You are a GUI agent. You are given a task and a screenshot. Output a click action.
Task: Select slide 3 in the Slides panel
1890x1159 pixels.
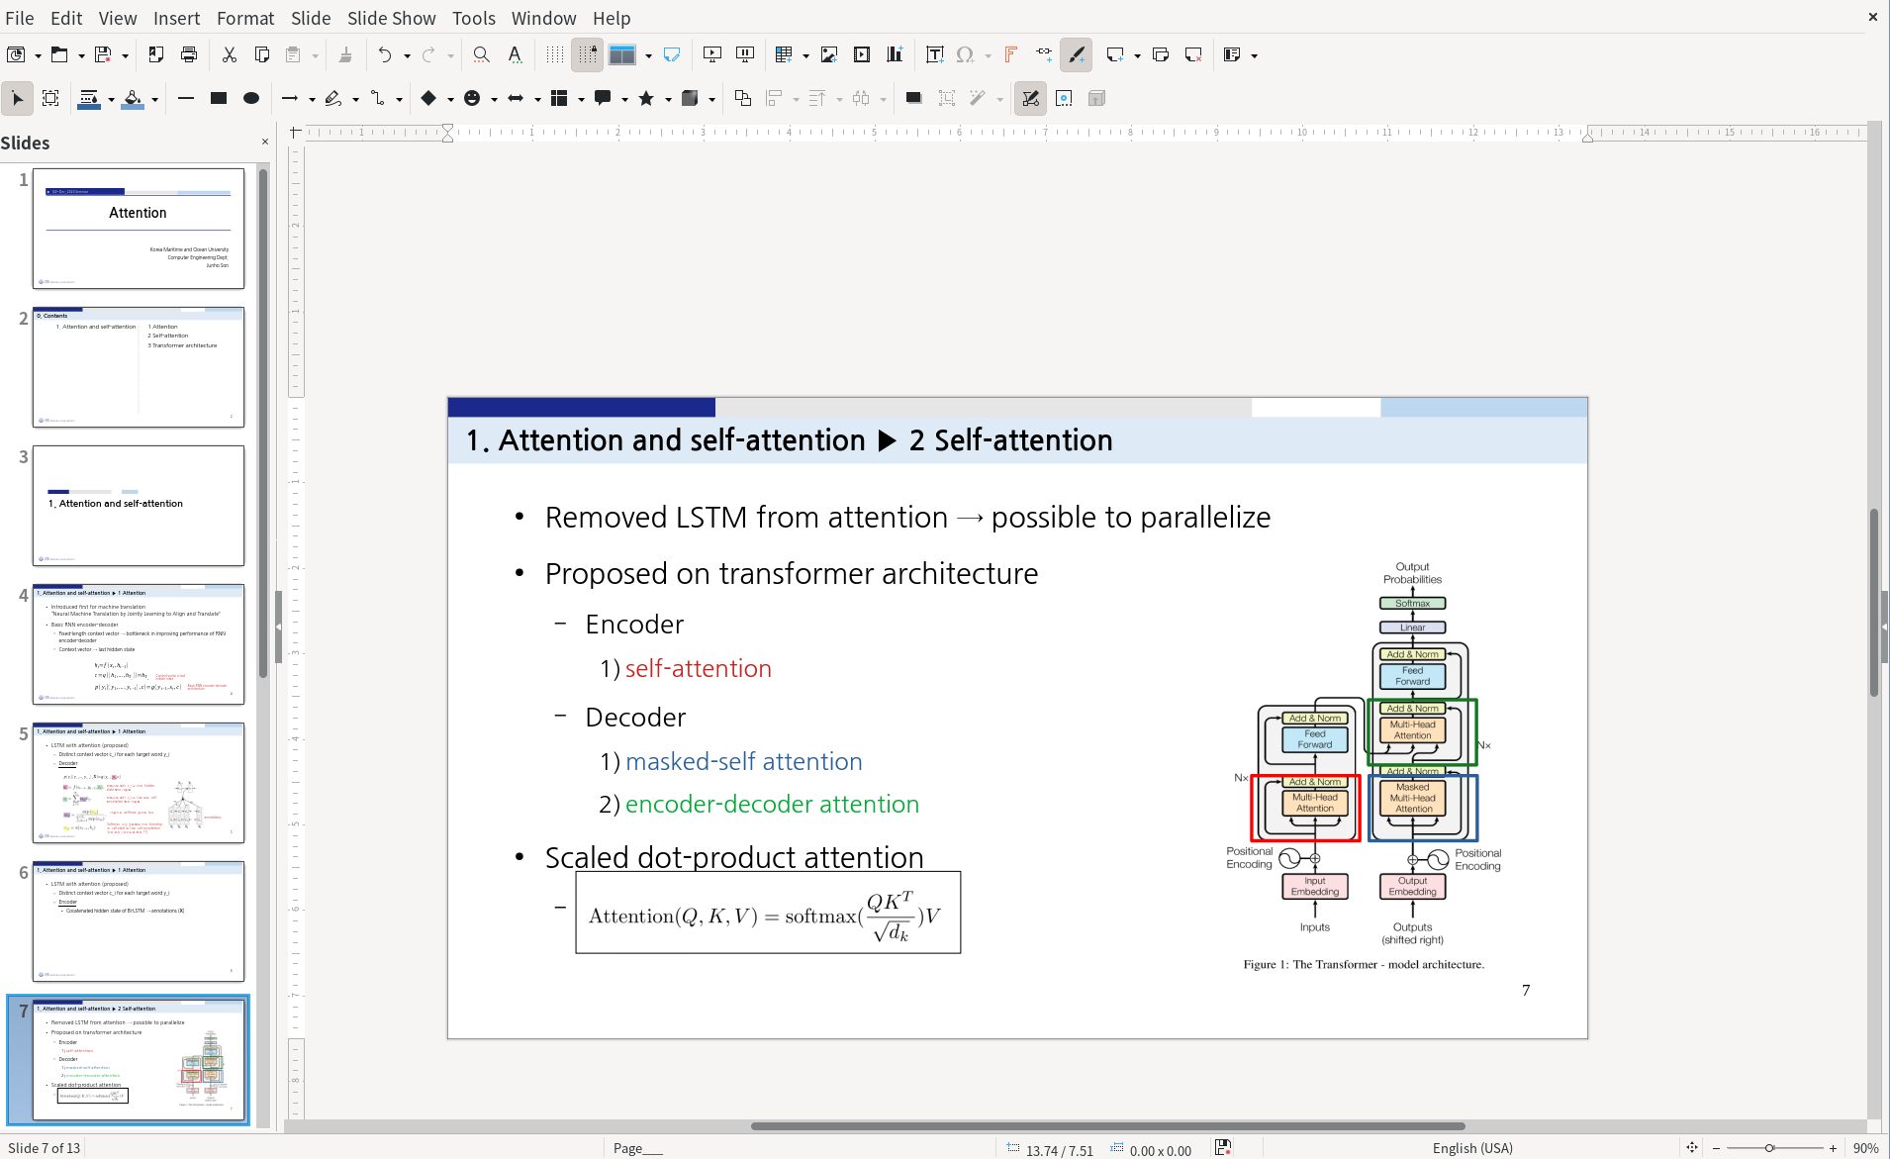click(139, 506)
